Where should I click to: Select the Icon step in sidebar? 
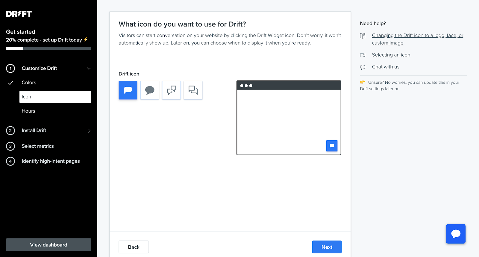click(x=55, y=97)
